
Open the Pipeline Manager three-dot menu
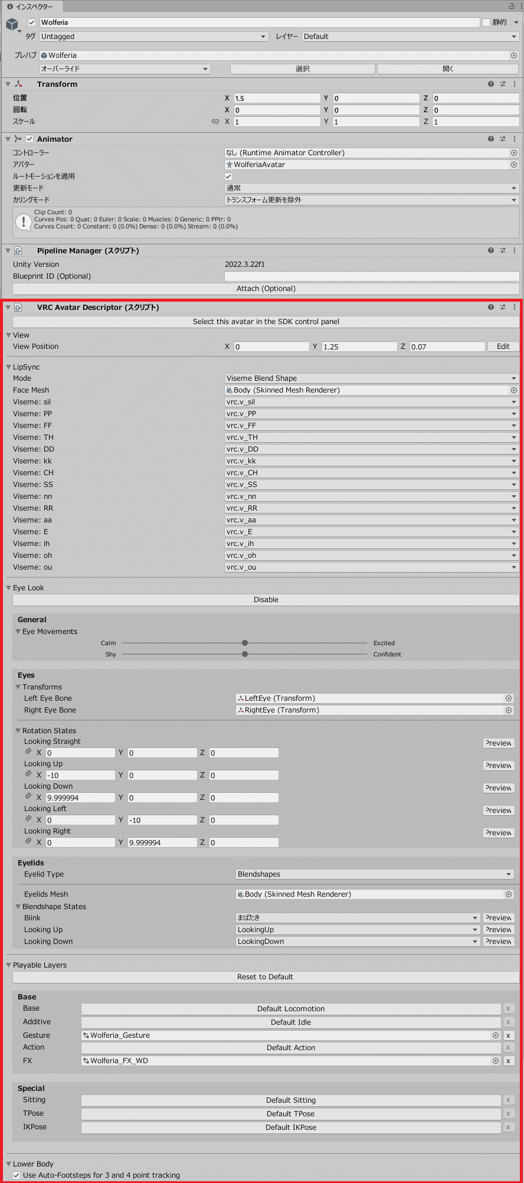click(515, 250)
